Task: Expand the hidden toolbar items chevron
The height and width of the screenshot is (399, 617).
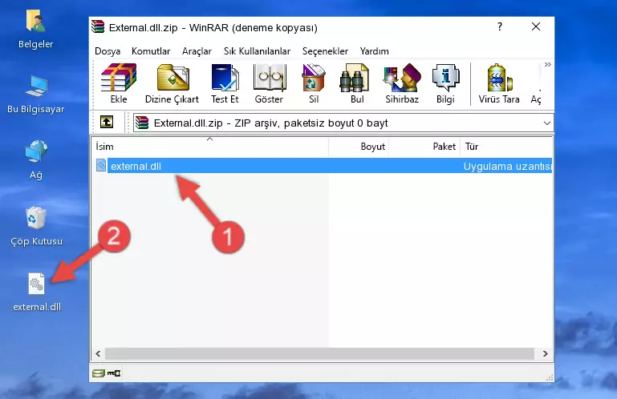Action: pos(548,64)
